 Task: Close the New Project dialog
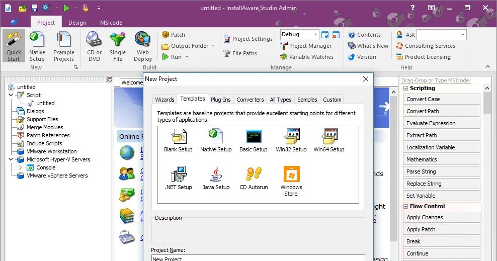point(366,79)
